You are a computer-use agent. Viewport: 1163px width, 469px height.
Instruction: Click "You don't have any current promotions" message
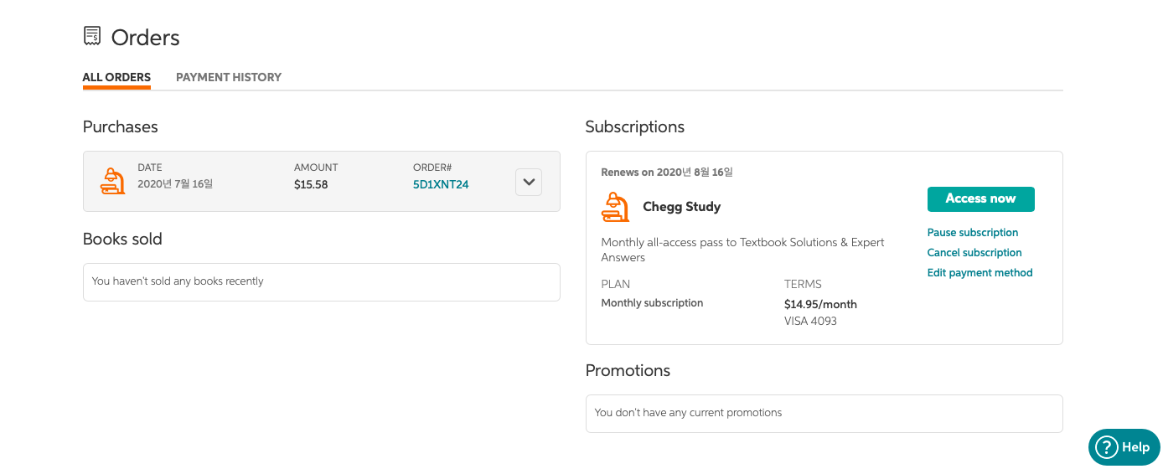[x=688, y=413]
